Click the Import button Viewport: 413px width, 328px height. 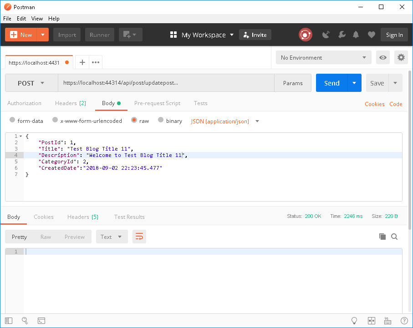[67, 35]
